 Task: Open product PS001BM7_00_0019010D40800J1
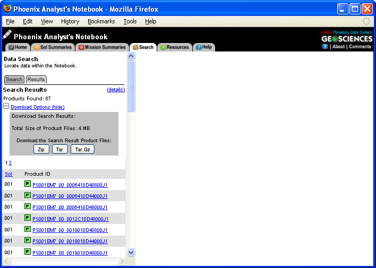point(70,230)
